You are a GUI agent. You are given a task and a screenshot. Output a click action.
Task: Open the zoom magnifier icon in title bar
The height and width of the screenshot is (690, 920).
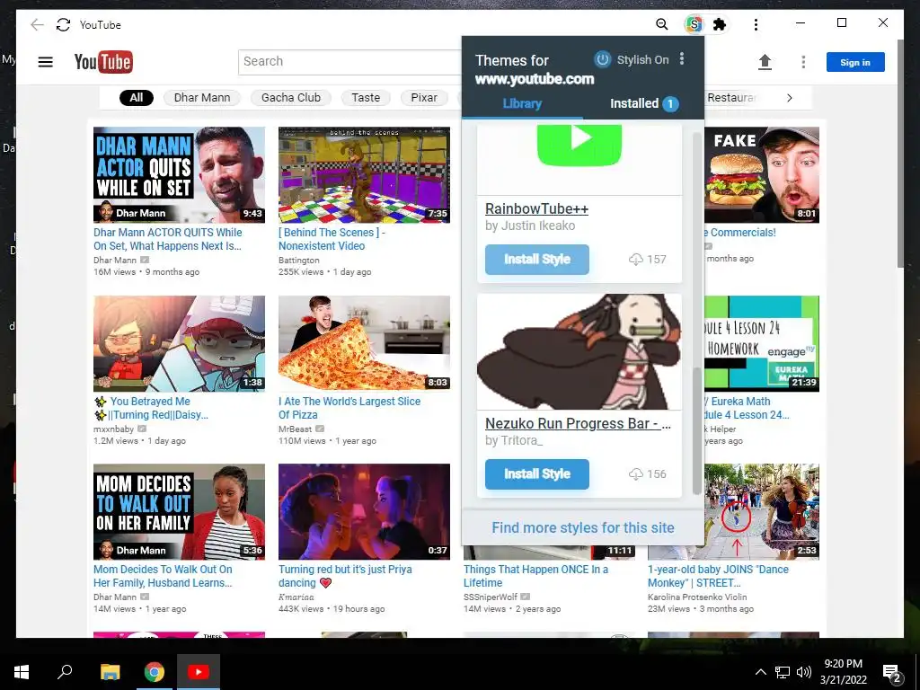[662, 24]
